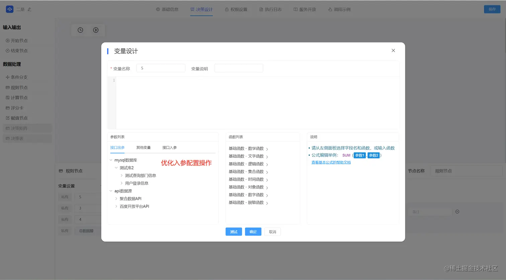The width and height of the screenshot is (506, 280).
Task: Select 计算节点 in sidebar
Action: pos(17,98)
